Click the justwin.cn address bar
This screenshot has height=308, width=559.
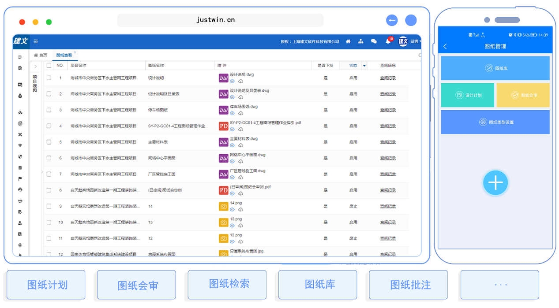coord(220,20)
